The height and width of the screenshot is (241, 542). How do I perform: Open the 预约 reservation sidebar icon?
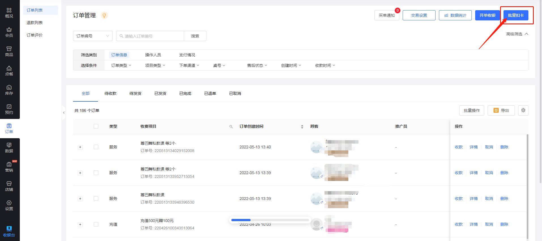[9, 109]
